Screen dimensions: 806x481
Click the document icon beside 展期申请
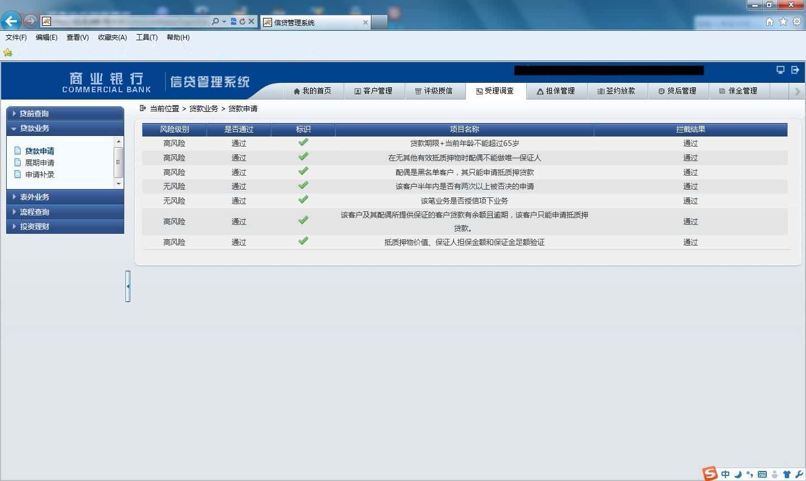[x=18, y=162]
